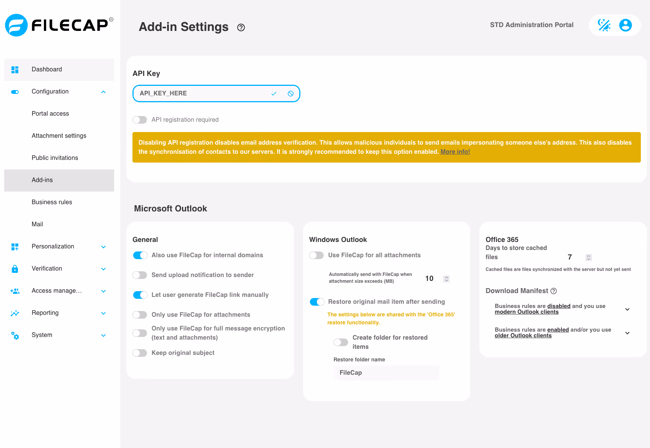Open the Dashboard page
The width and height of the screenshot is (650, 448).
pos(59,69)
